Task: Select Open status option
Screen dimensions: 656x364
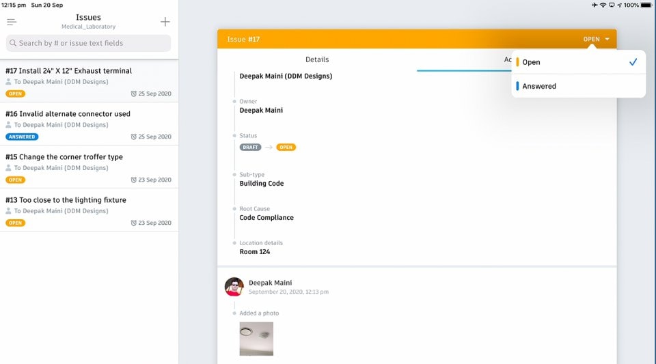Action: pos(579,62)
